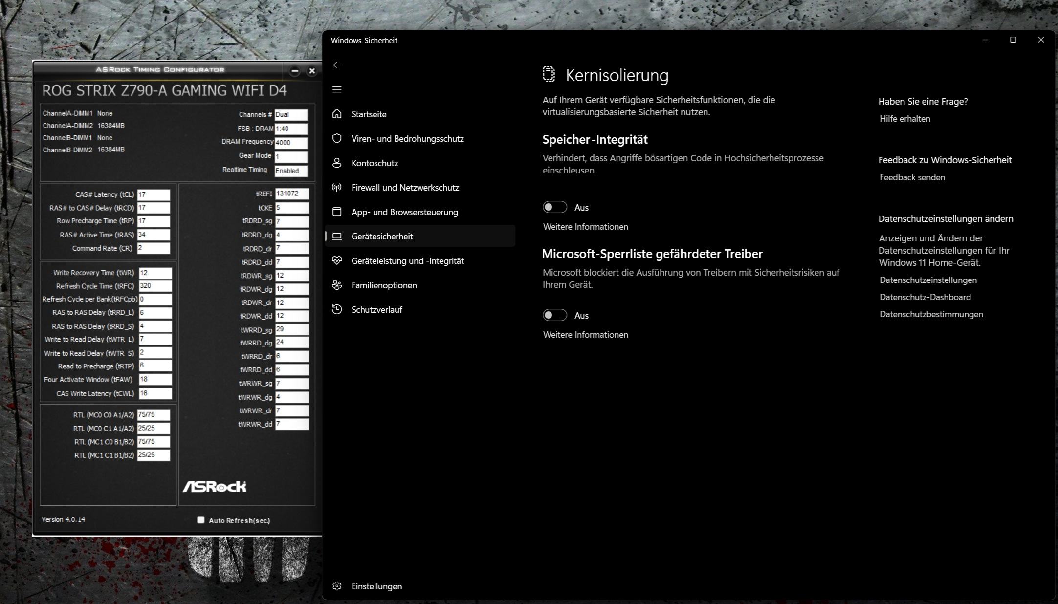Click the Firewall und Netzwerkschutz antenna icon

click(x=336, y=187)
